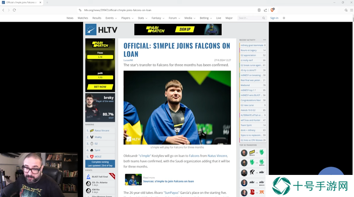This screenshot has width=354, height=197.
Task: Open the Matches menu item
Action: [83, 18]
